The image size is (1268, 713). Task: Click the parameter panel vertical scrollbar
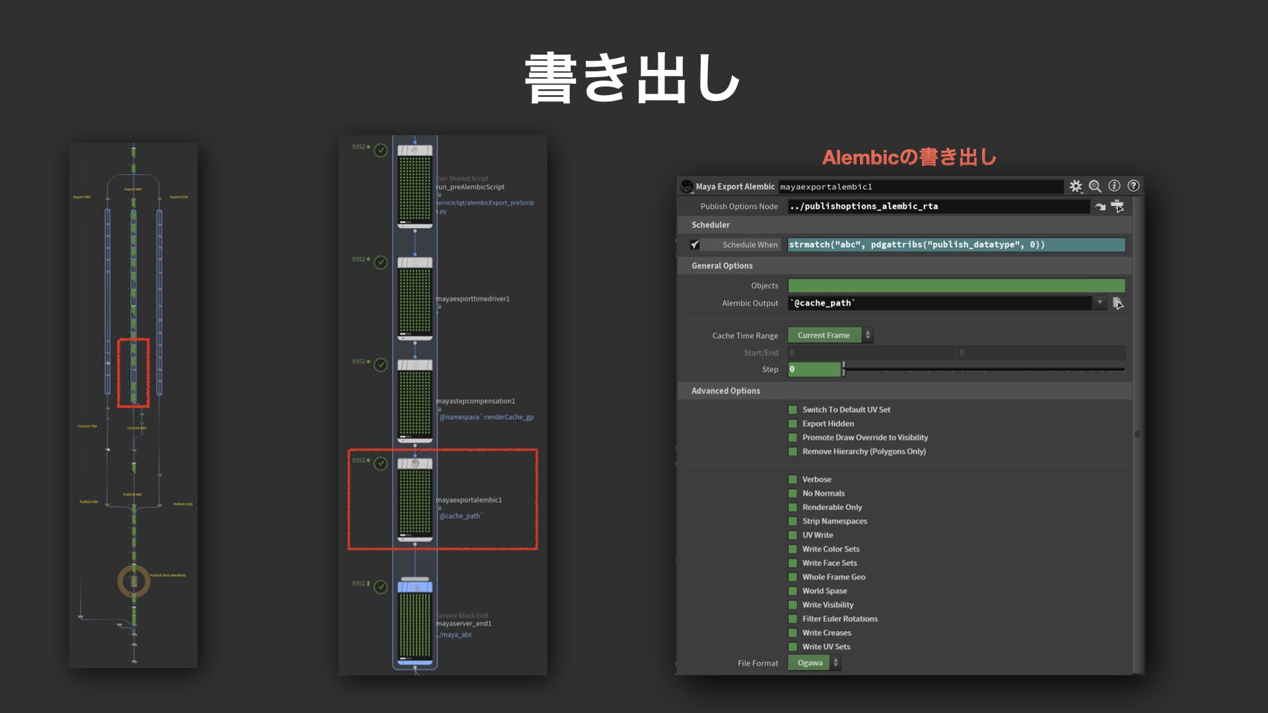click(1137, 434)
